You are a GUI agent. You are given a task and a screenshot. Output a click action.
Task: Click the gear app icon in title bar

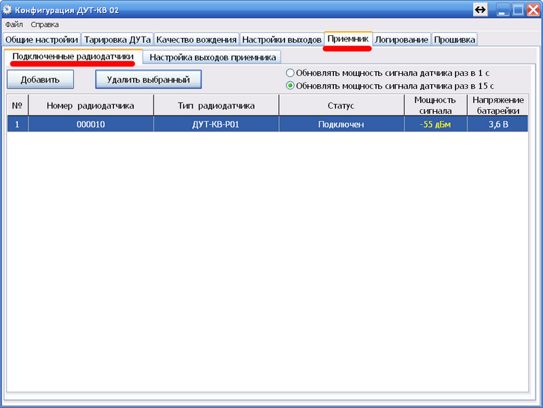(x=7, y=9)
